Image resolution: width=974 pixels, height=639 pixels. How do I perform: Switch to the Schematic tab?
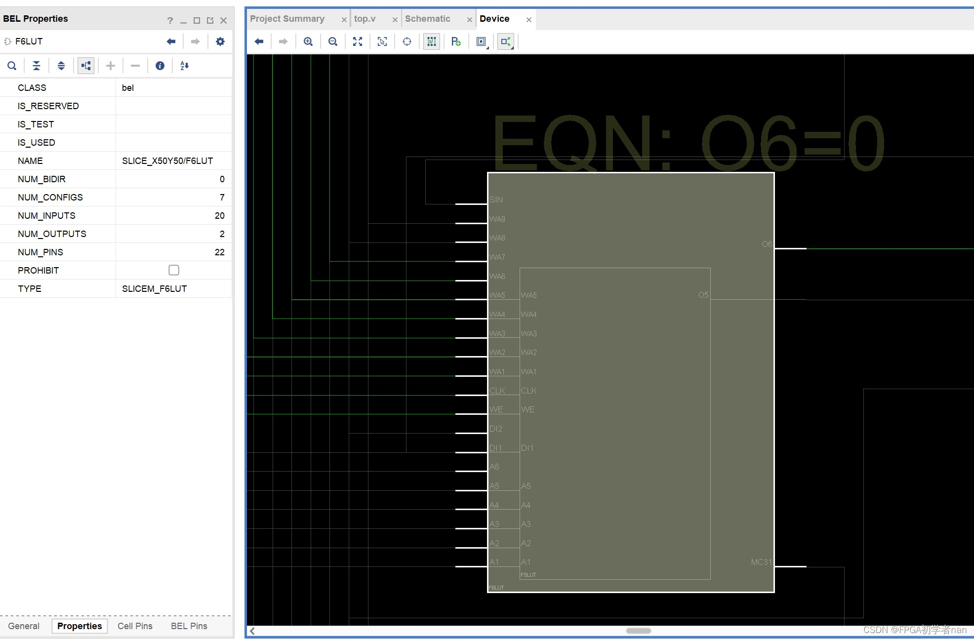pos(427,19)
